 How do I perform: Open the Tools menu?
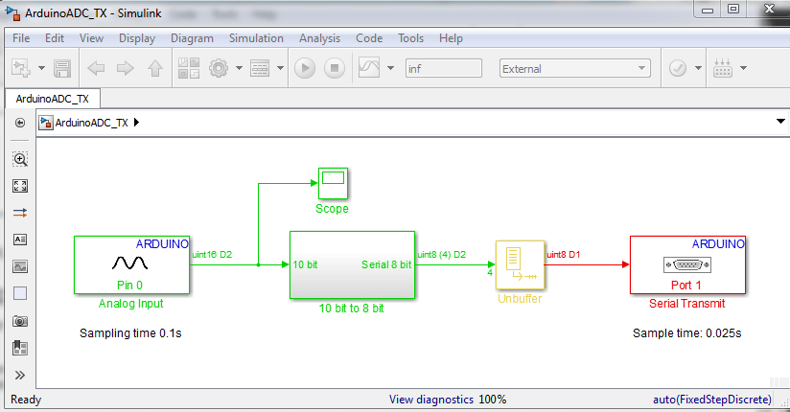(x=410, y=38)
